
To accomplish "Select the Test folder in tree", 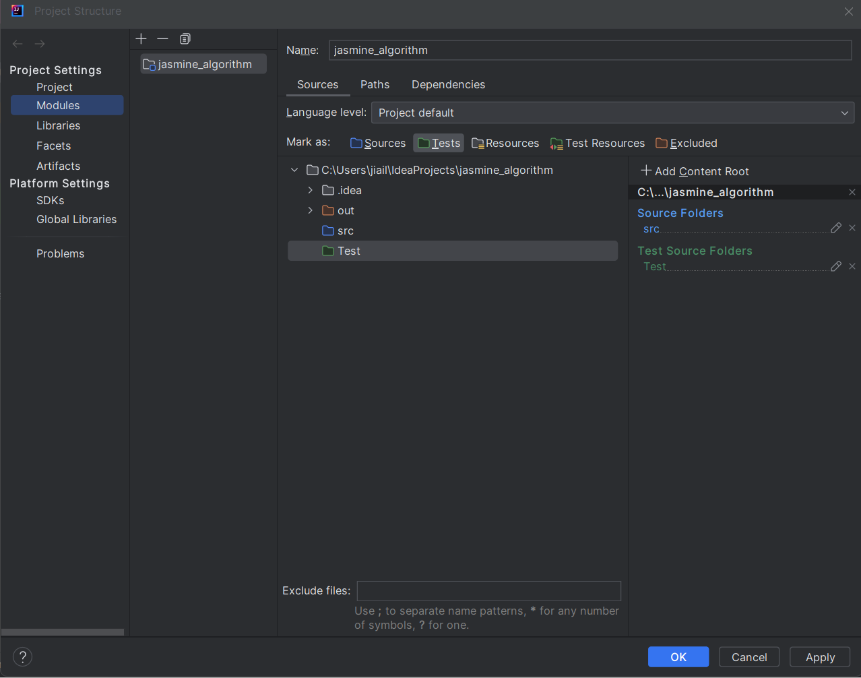I will tap(453, 251).
